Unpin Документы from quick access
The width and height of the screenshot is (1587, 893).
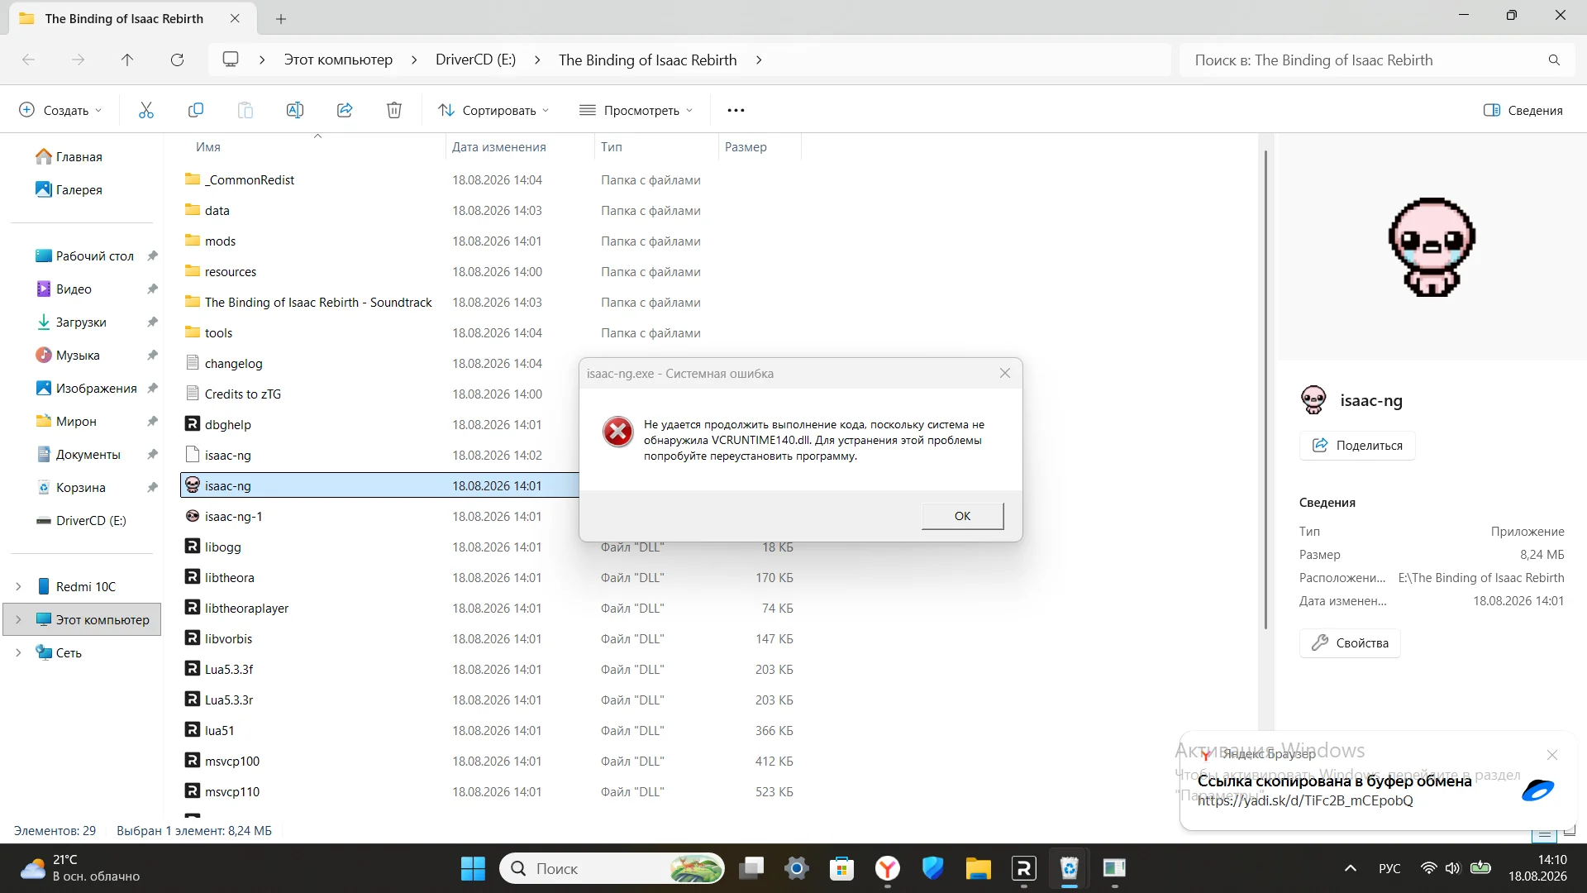tap(152, 455)
